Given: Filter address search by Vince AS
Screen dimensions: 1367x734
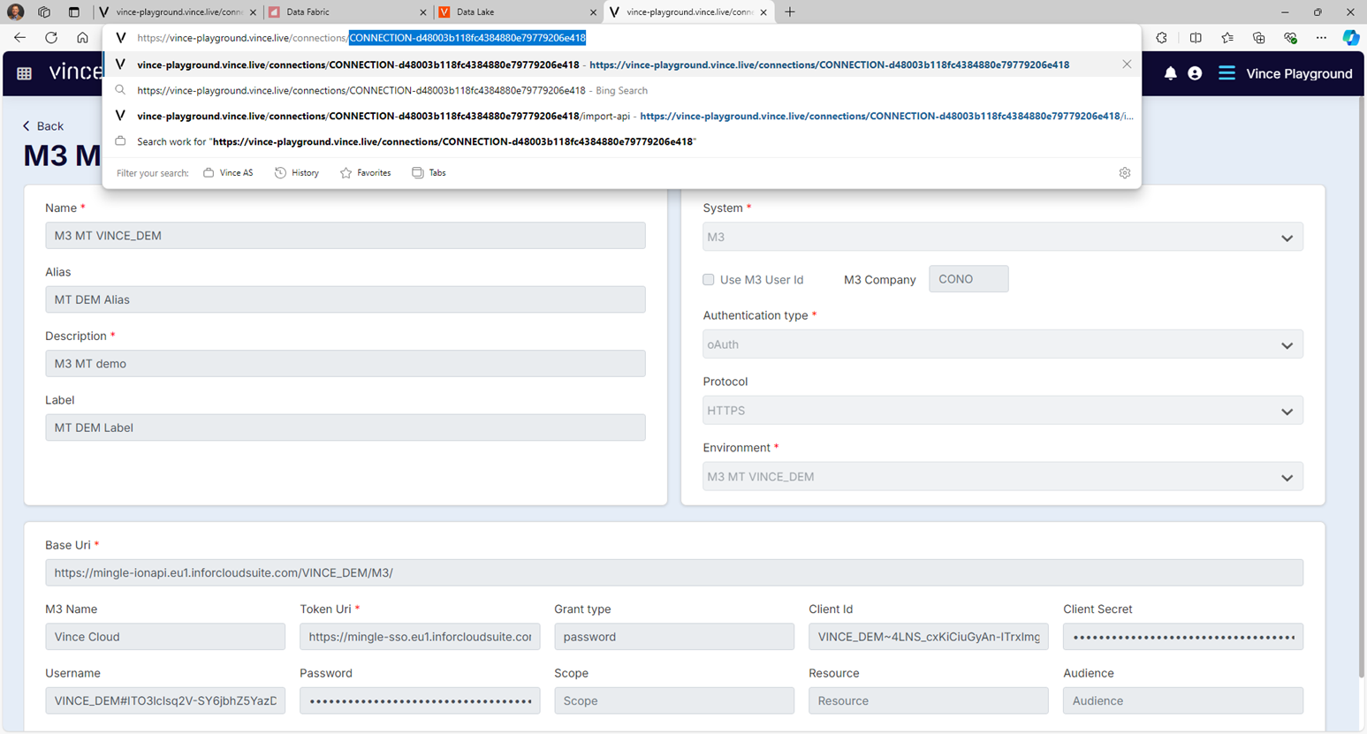Looking at the screenshot, I should click(x=228, y=173).
